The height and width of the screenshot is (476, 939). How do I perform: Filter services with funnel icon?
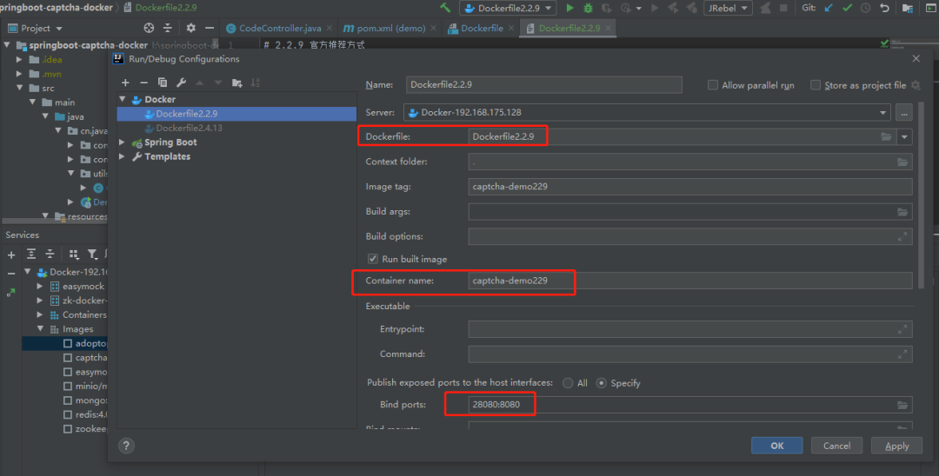point(92,255)
